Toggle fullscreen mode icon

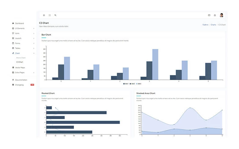coord(50,15)
